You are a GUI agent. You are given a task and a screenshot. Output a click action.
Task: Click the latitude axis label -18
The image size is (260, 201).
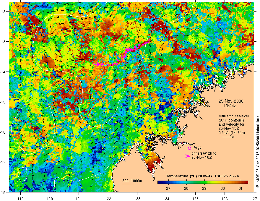point(3,192)
